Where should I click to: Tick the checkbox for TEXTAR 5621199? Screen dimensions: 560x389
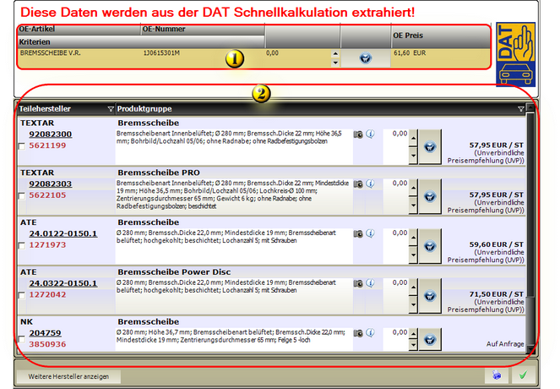22,146
